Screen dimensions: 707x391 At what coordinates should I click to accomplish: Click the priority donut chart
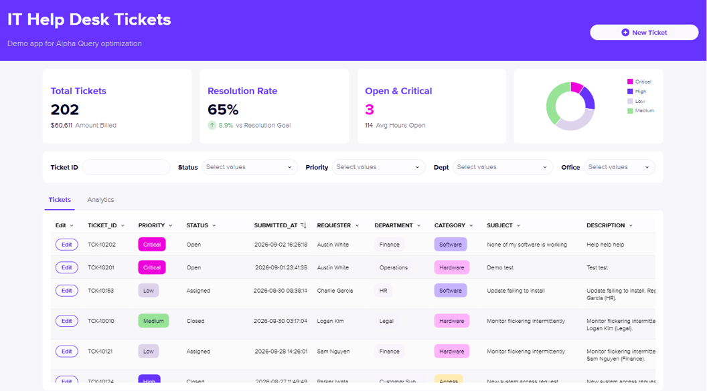(570, 106)
